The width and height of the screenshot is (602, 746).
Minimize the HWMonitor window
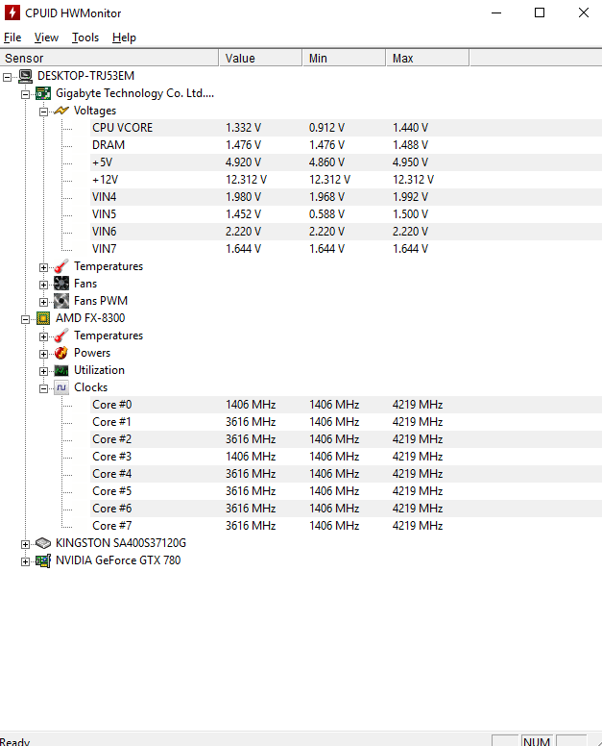(x=496, y=12)
